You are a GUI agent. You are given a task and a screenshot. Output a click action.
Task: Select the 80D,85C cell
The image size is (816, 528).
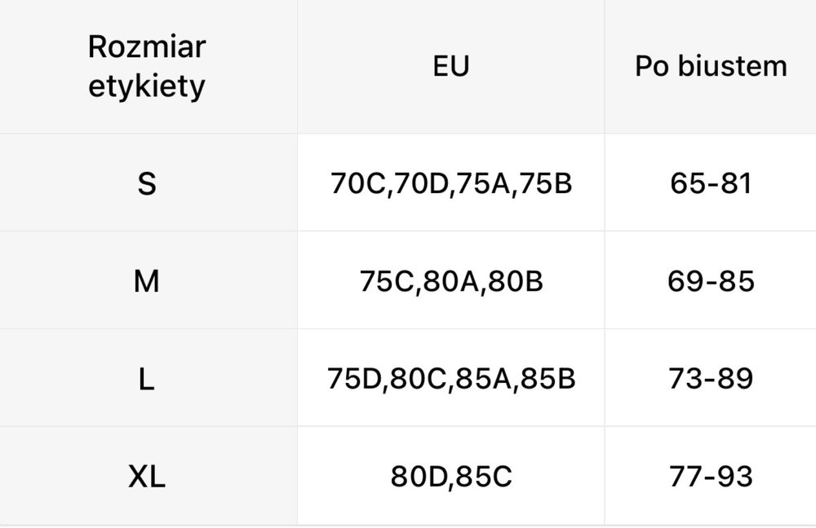pos(451,476)
